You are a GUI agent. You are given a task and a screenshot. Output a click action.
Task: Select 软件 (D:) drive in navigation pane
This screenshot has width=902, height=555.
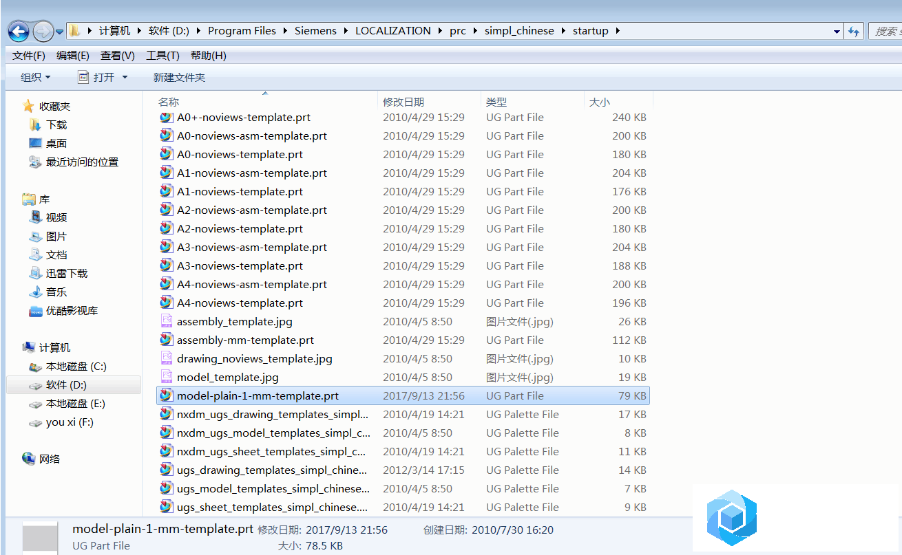tap(74, 385)
